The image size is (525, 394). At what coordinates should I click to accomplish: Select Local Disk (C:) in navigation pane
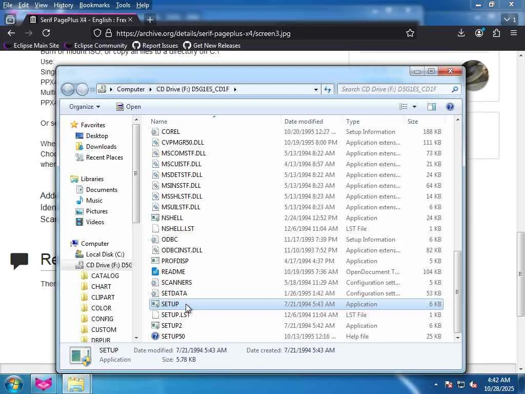point(100,254)
